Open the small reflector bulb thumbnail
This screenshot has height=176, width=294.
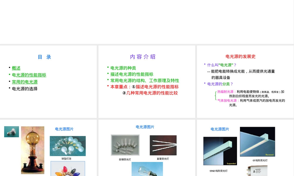[x=12, y=132]
